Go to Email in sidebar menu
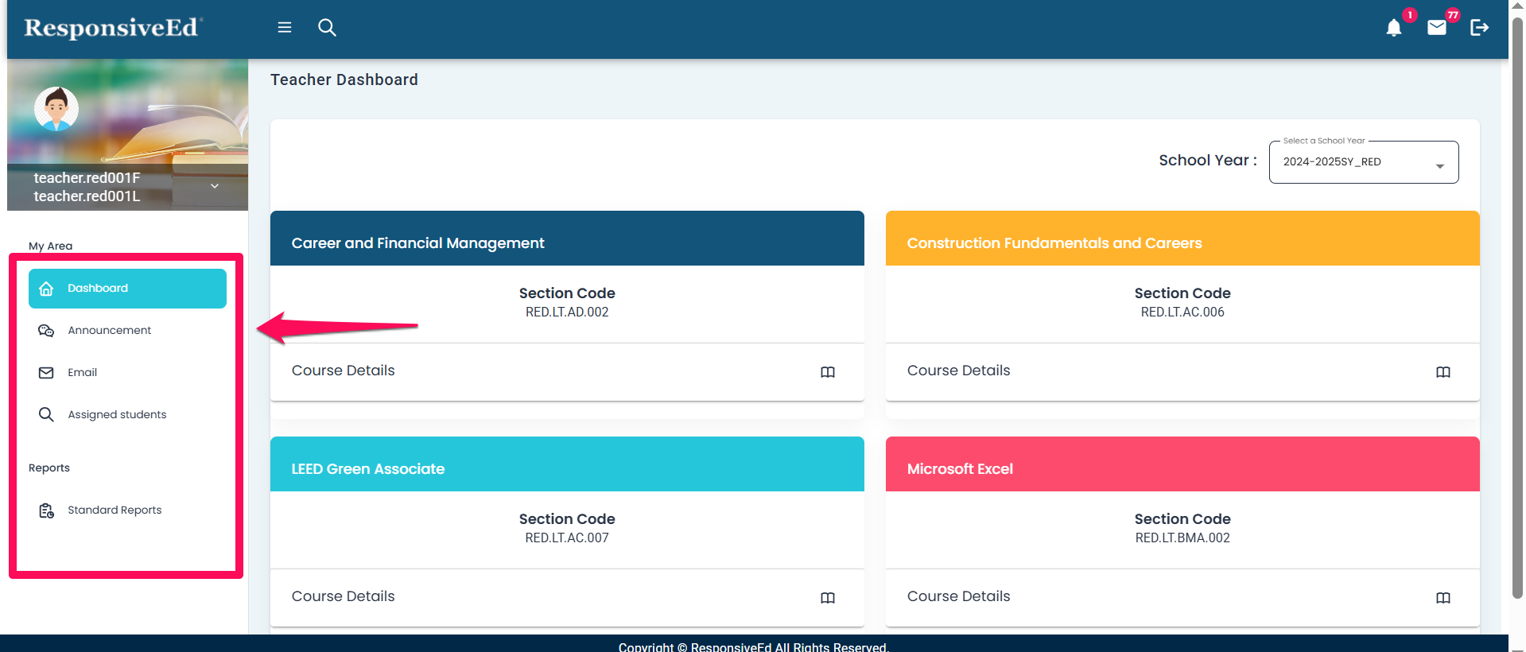This screenshot has width=1526, height=652. click(82, 373)
